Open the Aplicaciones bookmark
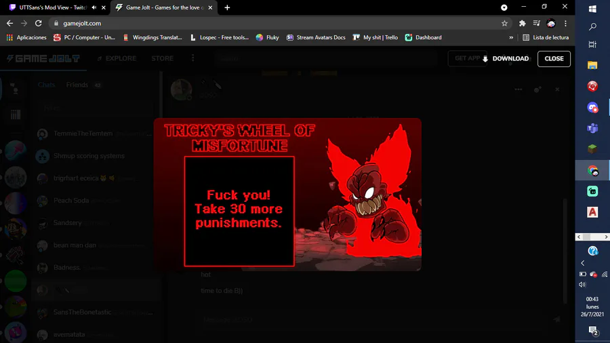This screenshot has width=610, height=343. coord(26,37)
